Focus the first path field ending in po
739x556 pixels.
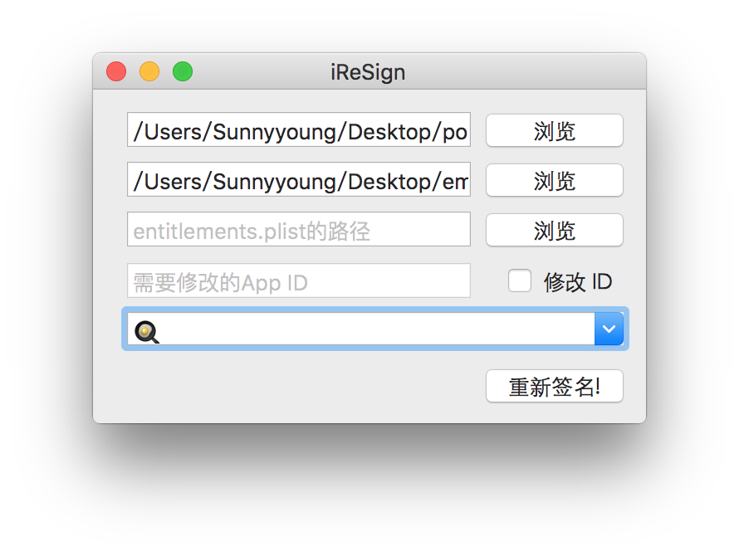pyautogui.click(x=299, y=130)
